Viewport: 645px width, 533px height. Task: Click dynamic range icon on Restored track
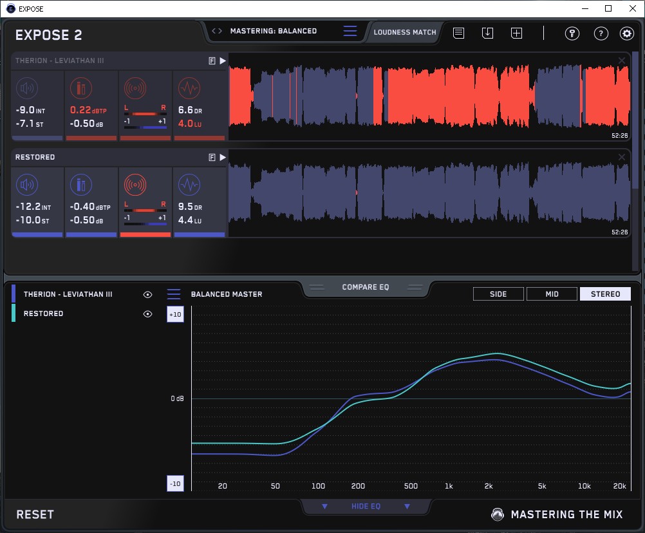(x=189, y=185)
